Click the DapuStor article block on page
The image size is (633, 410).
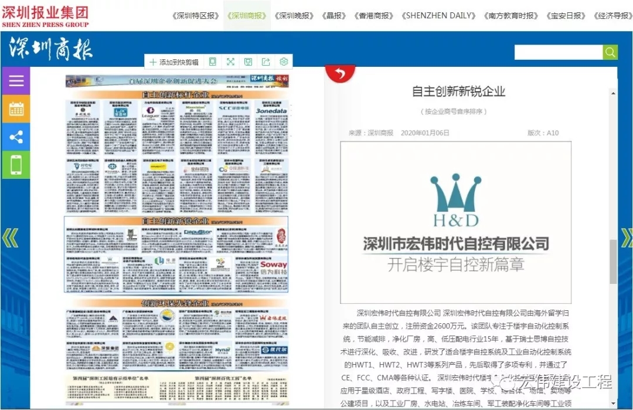point(177,240)
